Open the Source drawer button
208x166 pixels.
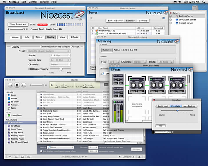tap(15, 37)
